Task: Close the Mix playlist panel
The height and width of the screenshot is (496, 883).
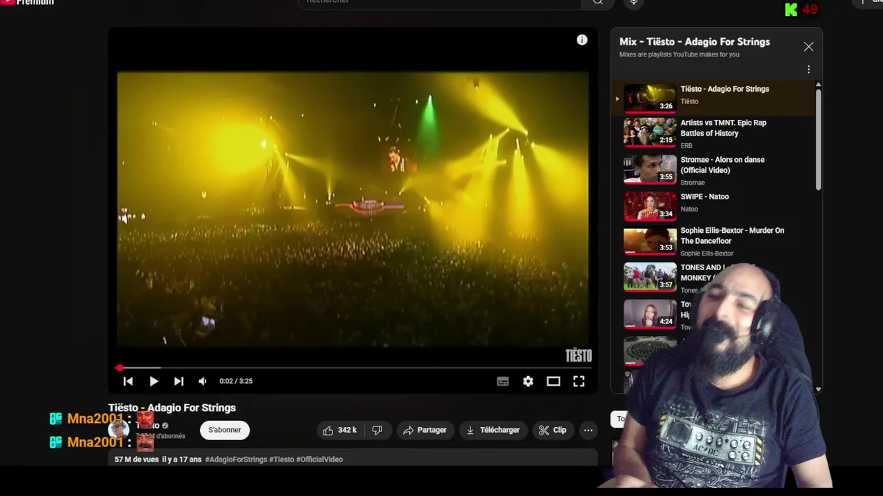Action: [x=808, y=47]
